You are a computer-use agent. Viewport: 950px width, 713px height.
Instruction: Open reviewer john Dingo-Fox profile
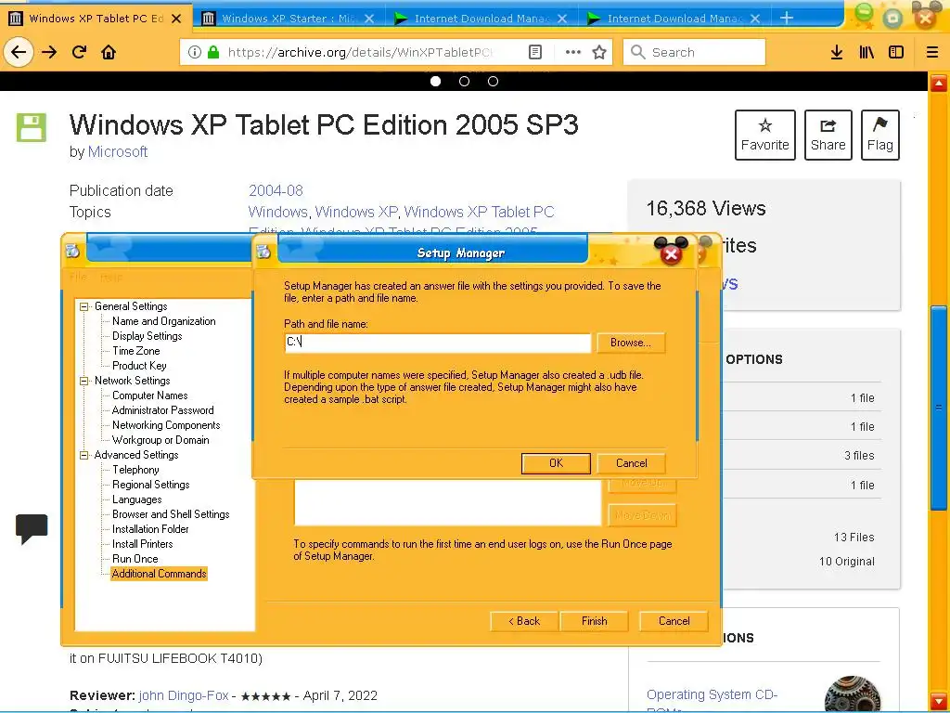pos(184,695)
